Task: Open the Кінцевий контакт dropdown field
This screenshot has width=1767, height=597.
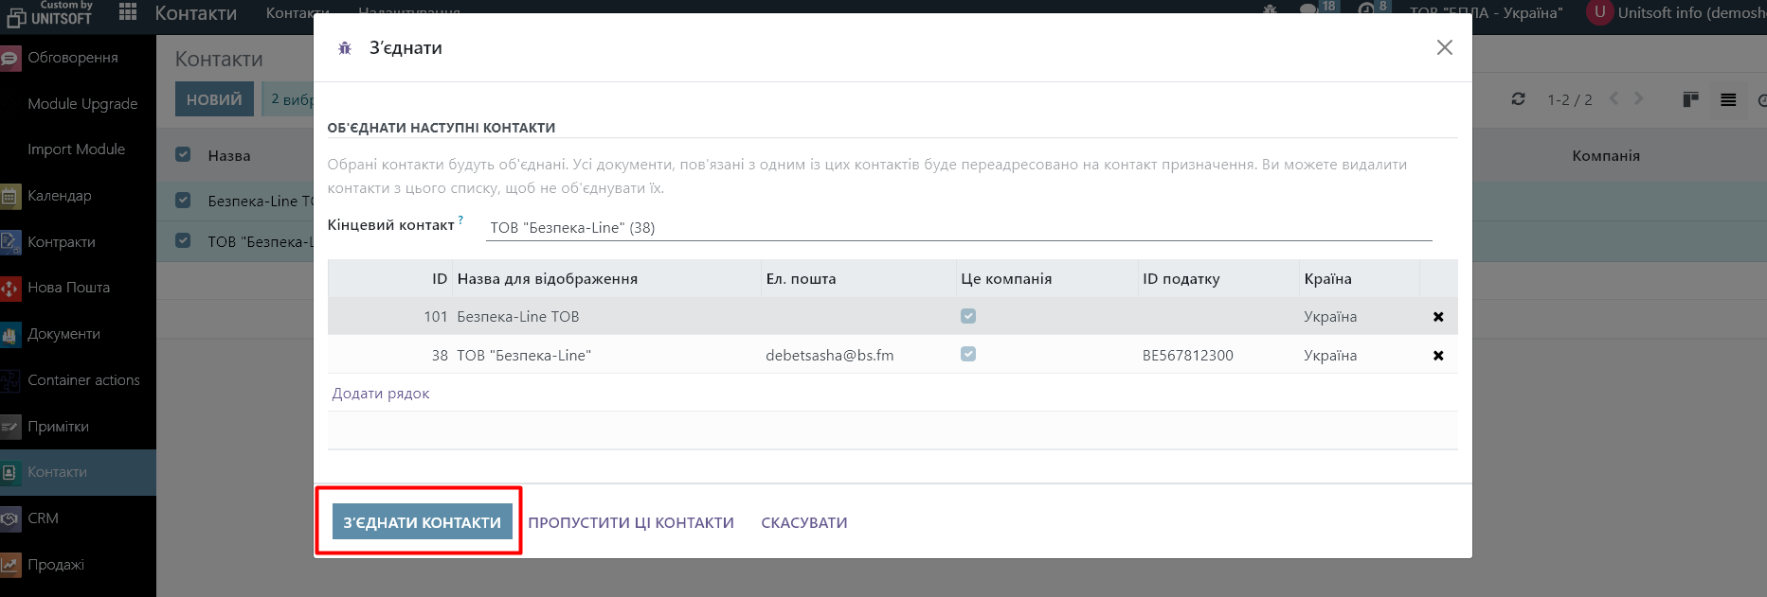Action: 957,227
